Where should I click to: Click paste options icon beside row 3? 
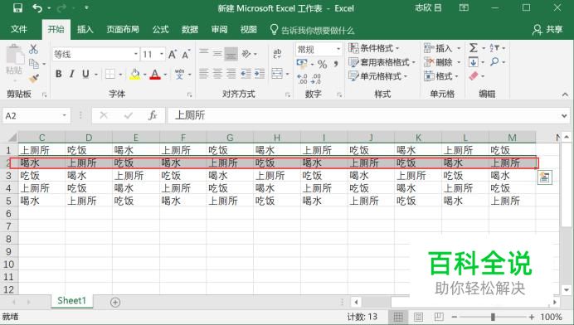545,177
